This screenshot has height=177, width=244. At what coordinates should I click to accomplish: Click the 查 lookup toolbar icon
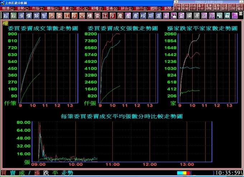181,16
